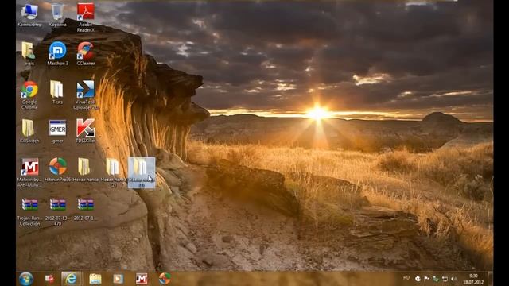Screen dimensions: 509x286
Task: Open the network tray icon
Action: pyautogui.click(x=445, y=279)
